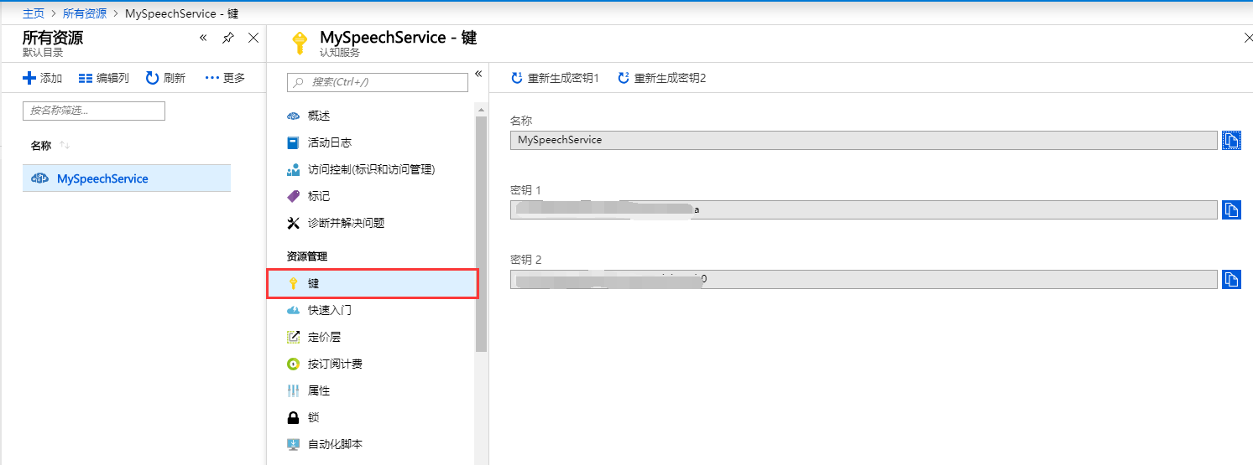Image resolution: width=1253 pixels, height=465 pixels.
Task: Click the 诊断 wrench icon
Action: [293, 223]
